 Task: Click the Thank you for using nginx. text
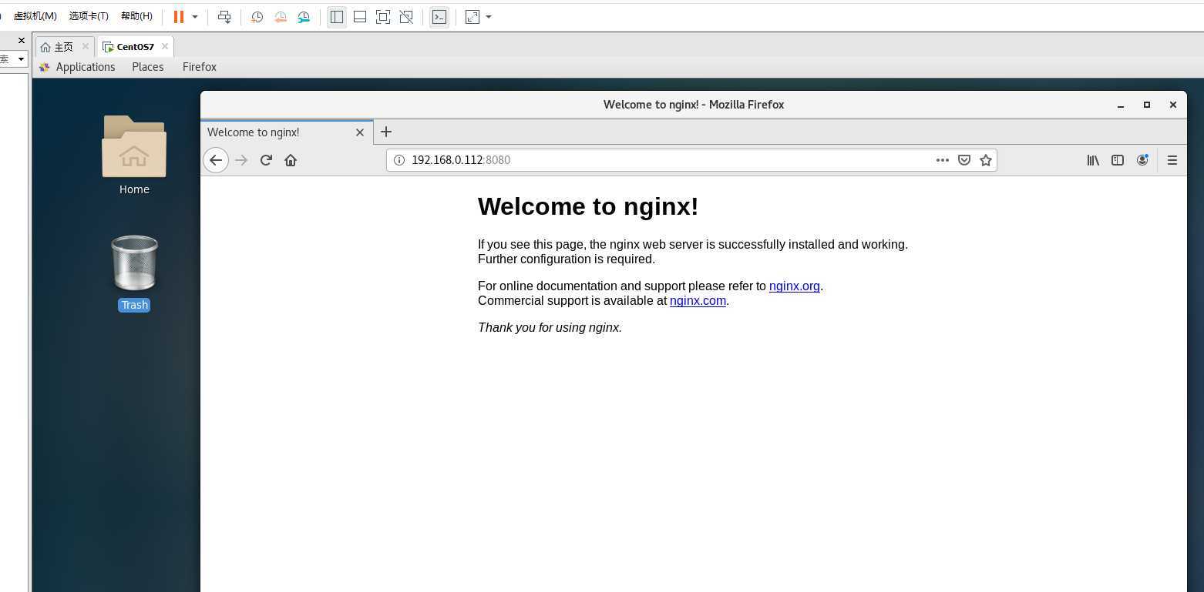point(550,328)
